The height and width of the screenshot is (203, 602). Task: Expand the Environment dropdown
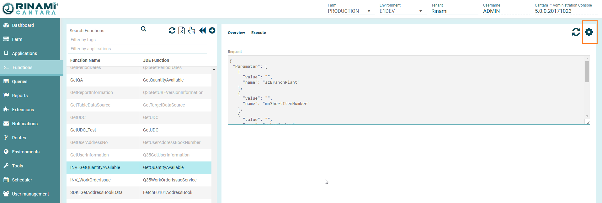[x=402, y=11]
